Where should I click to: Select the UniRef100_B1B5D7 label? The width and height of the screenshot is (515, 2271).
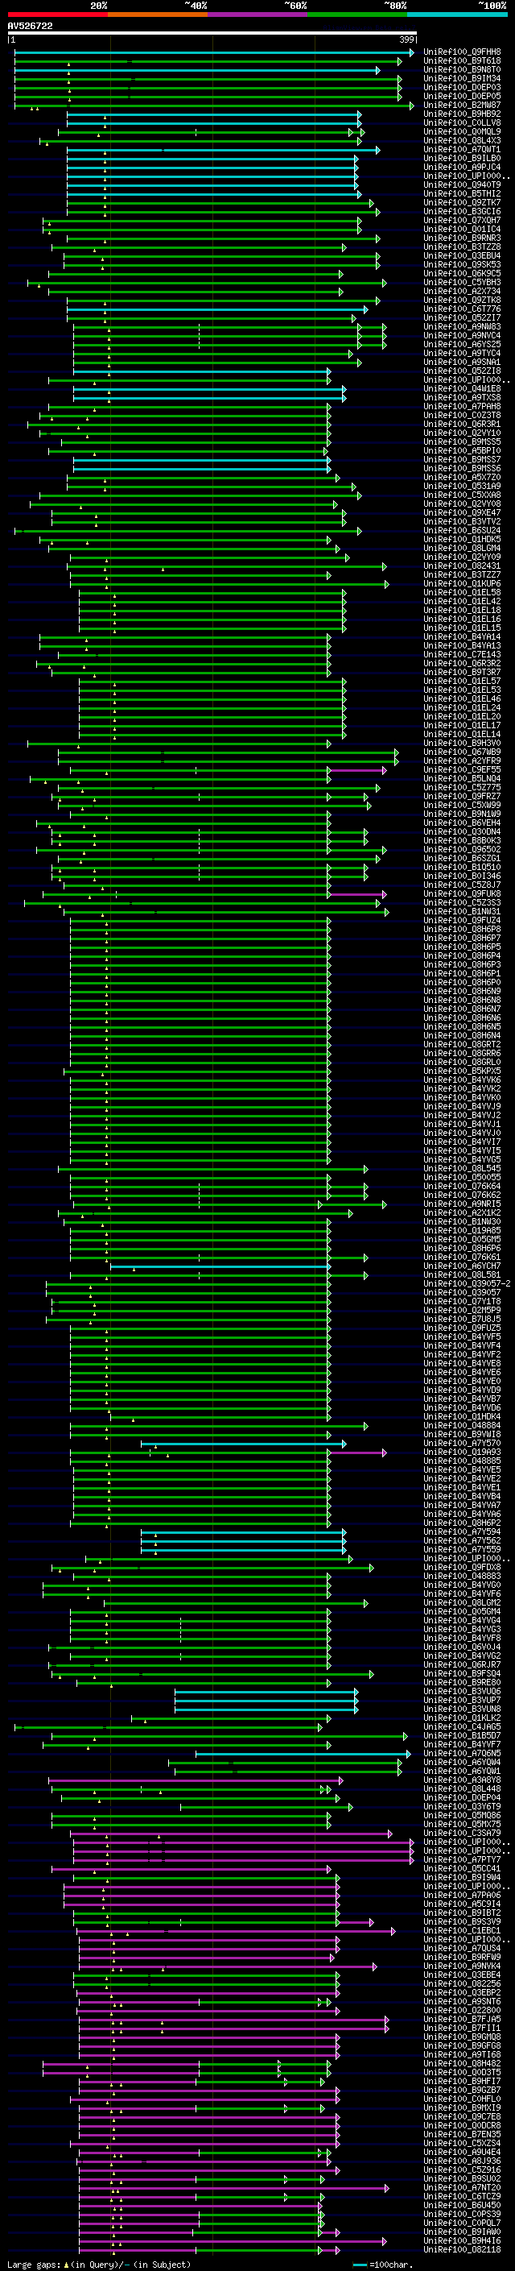(x=462, y=1735)
